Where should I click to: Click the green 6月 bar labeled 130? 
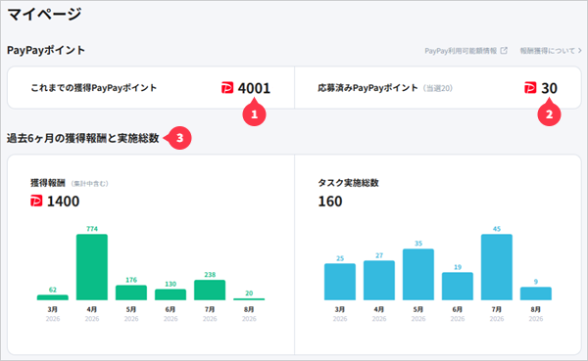pyautogui.click(x=171, y=294)
